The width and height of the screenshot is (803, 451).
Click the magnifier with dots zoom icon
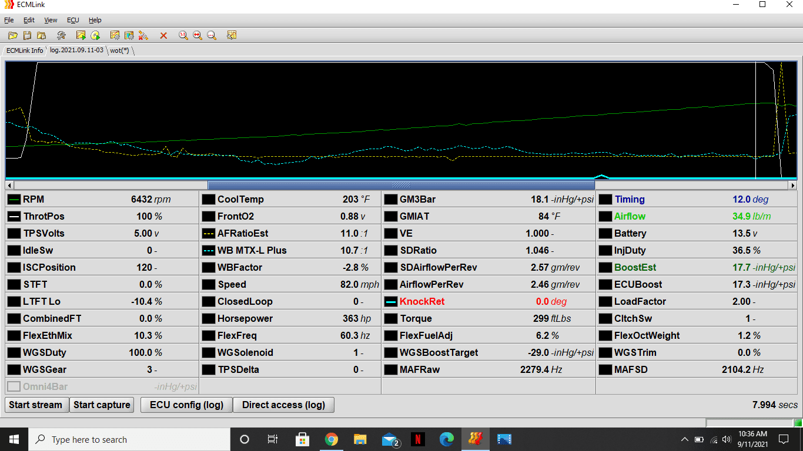point(212,35)
